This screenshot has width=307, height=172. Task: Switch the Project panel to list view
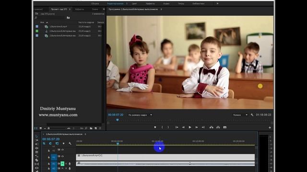coord(36,129)
